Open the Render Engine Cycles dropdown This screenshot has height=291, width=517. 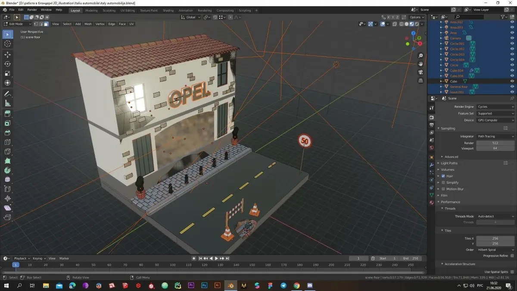click(495, 106)
